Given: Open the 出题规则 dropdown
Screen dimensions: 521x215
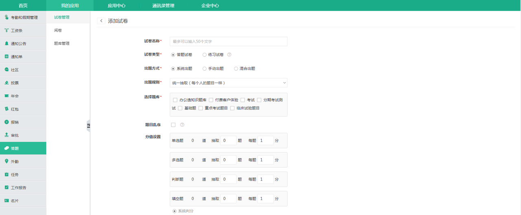Looking at the screenshot, I should click(x=228, y=83).
